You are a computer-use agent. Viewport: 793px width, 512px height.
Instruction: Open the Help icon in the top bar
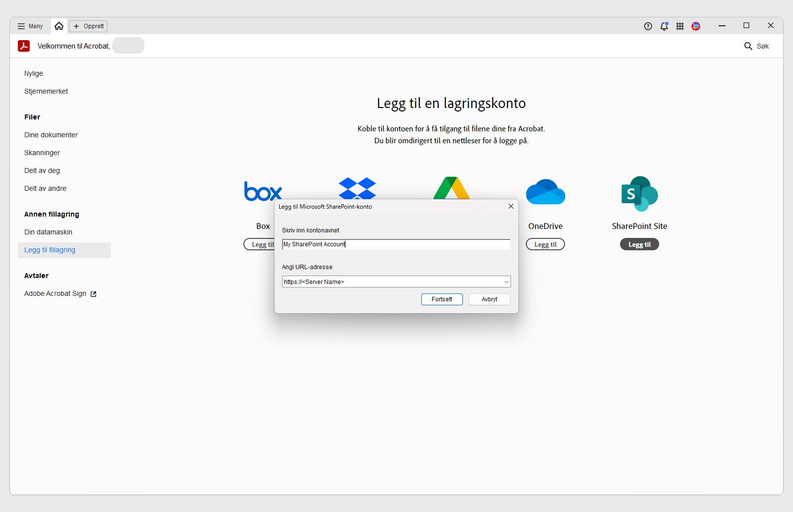(x=648, y=26)
